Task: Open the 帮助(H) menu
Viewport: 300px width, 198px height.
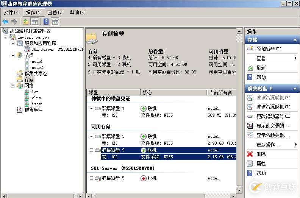Action: 78,12
